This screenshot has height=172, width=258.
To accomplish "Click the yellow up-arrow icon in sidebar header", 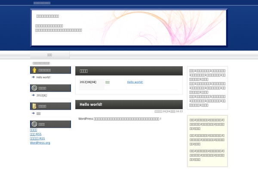I will click(x=34, y=70).
